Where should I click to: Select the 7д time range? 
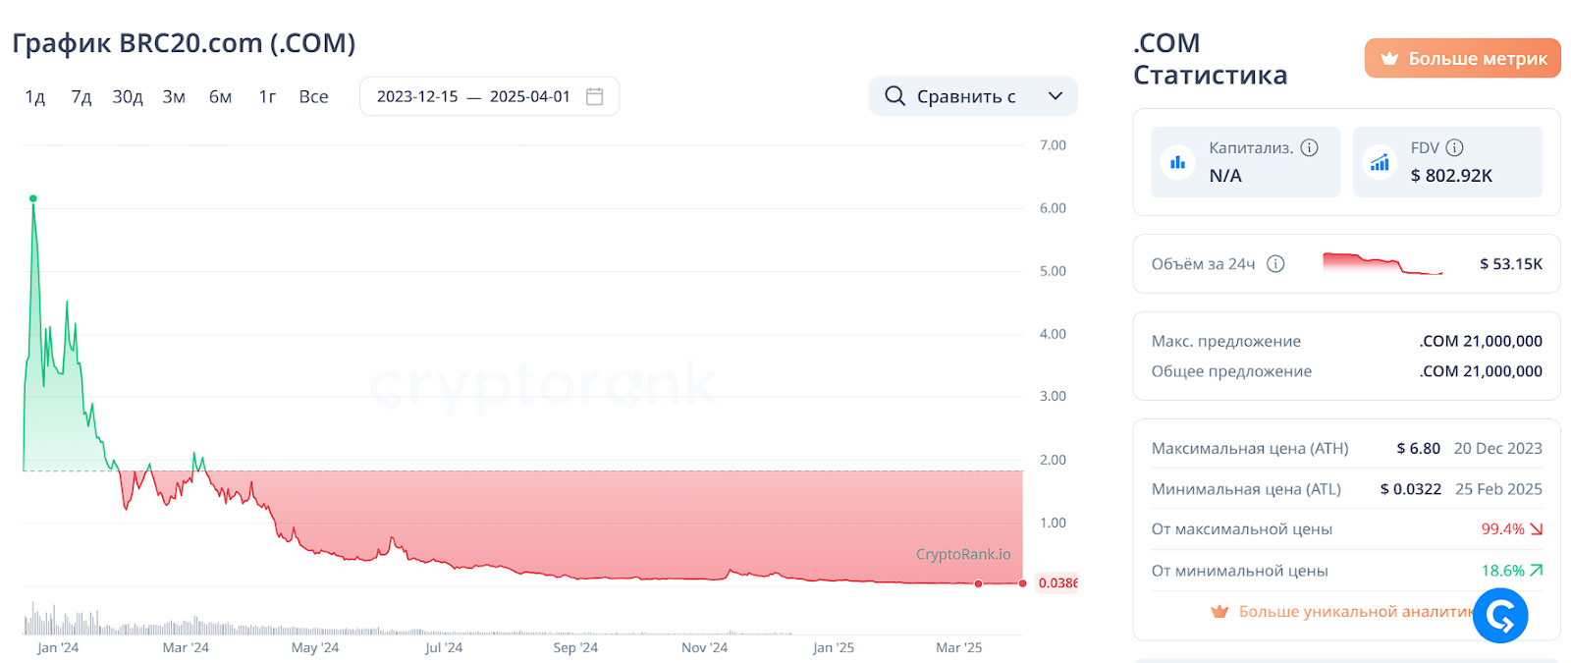pos(81,96)
